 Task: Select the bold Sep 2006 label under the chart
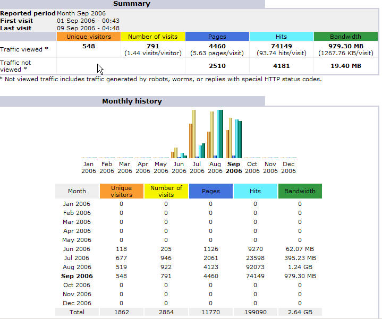(234, 168)
